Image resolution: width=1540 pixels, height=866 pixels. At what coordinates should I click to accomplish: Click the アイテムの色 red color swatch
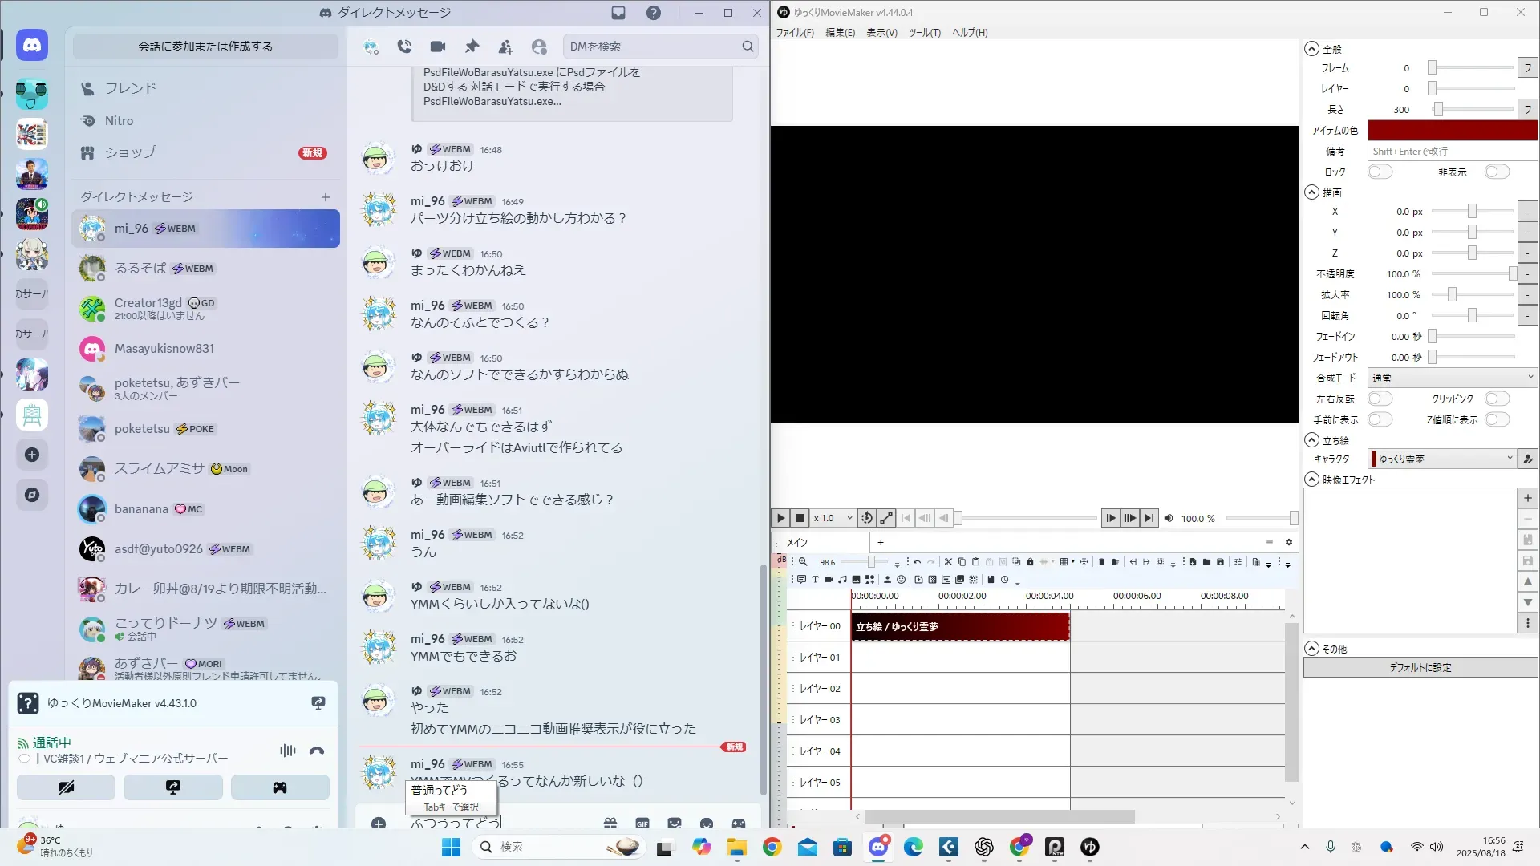pos(1452,130)
